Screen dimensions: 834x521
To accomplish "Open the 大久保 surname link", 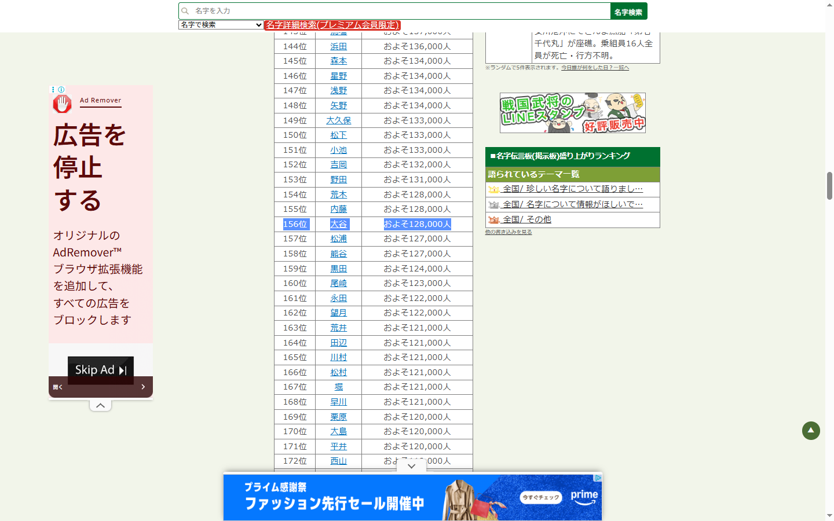I will 338,120.
